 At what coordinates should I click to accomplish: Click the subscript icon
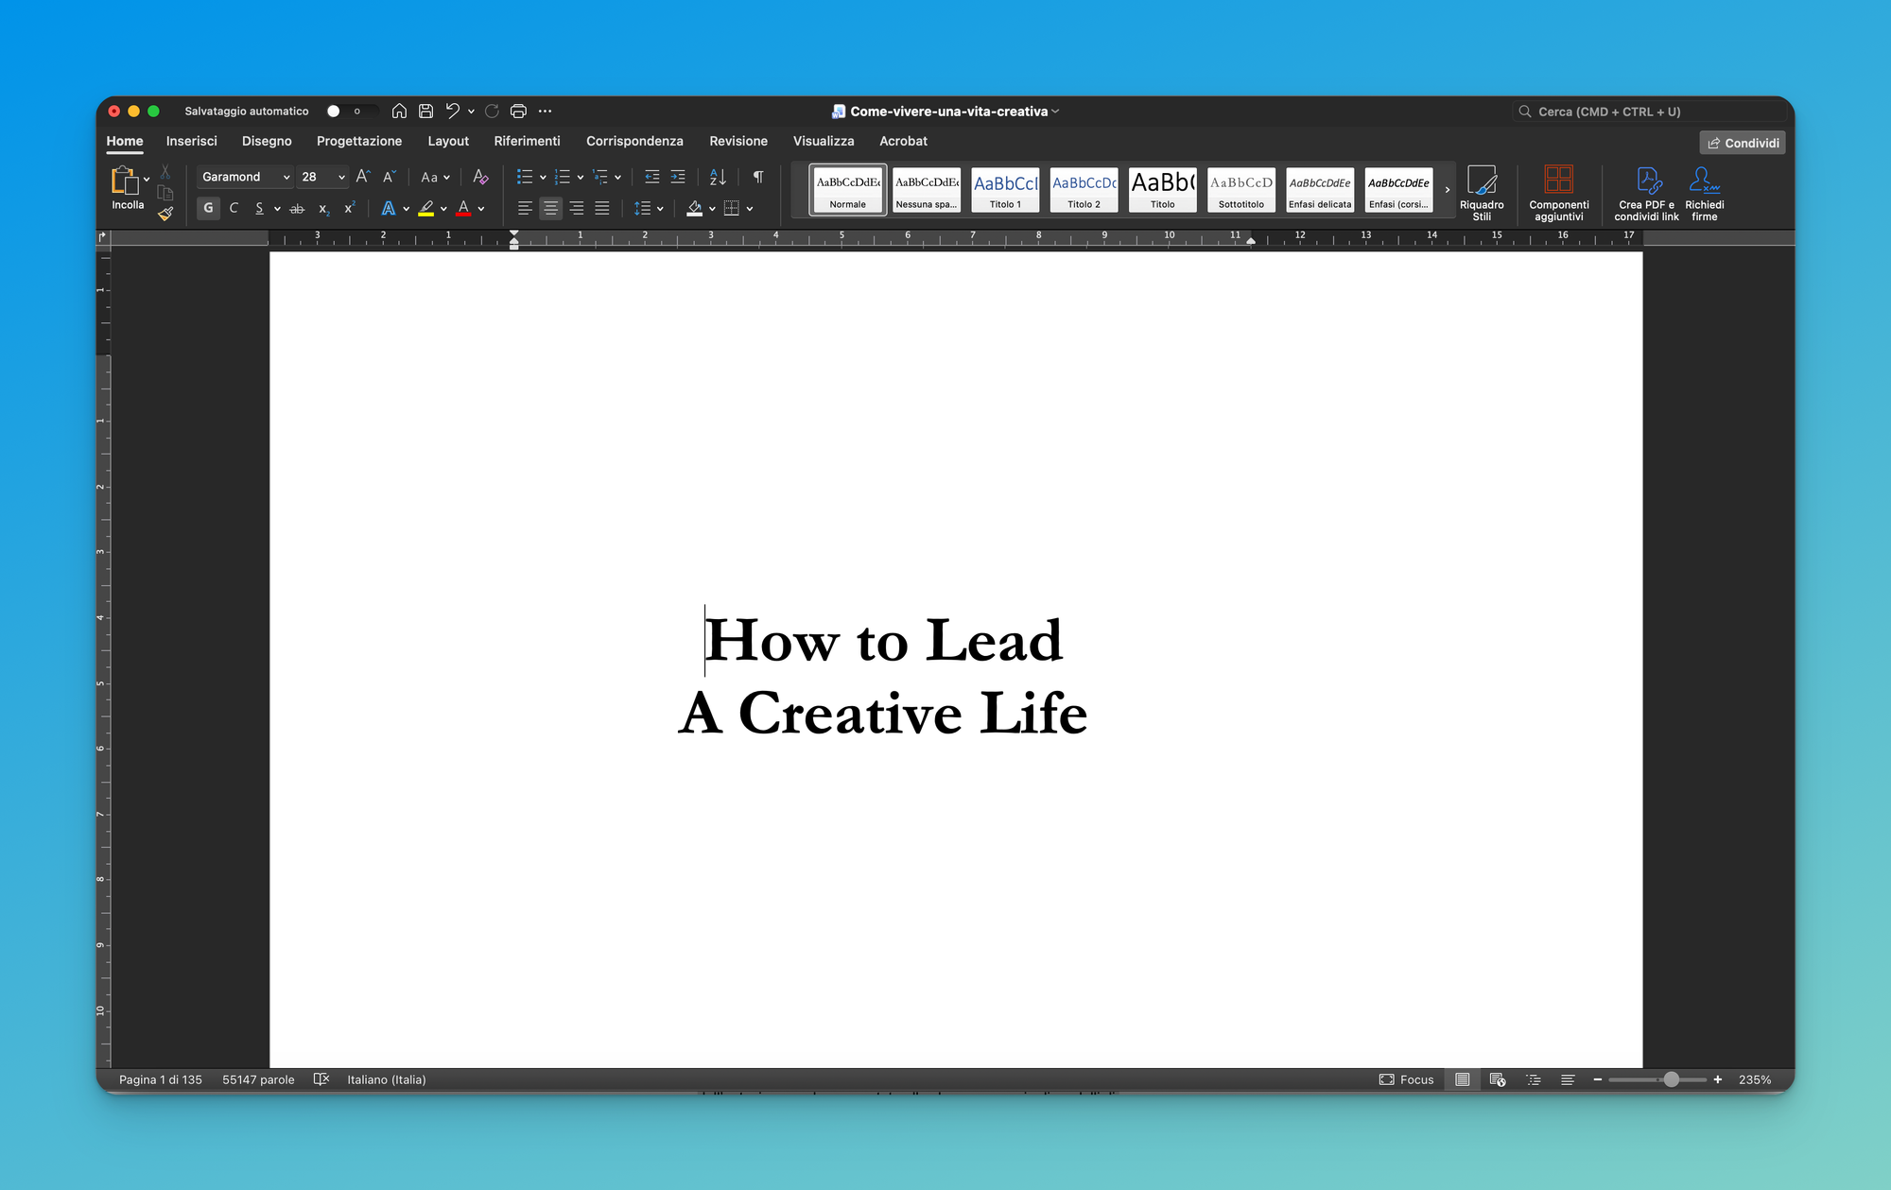click(322, 208)
